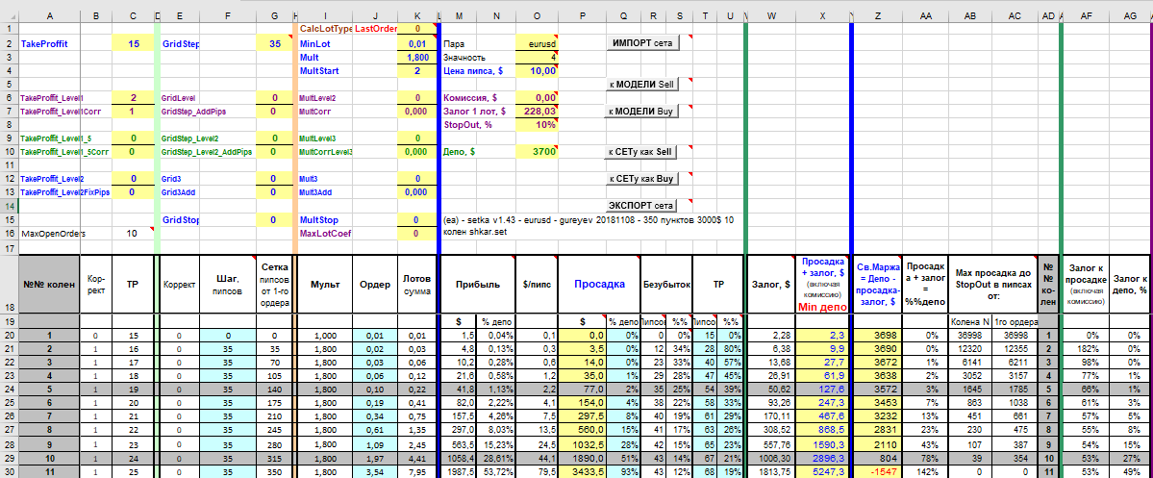
Task: Select the Прибыль header cell
Action: 477,284
